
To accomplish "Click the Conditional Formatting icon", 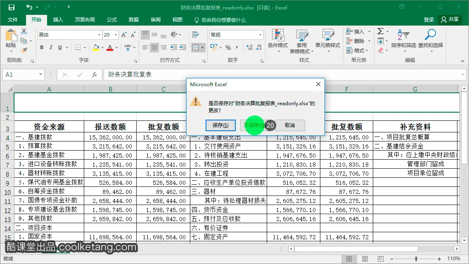I will tap(278, 35).
